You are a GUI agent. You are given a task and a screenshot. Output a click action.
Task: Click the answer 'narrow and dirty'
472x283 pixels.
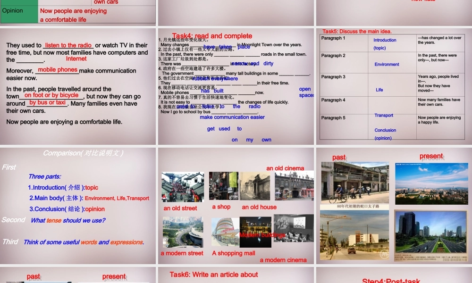click(x=252, y=63)
